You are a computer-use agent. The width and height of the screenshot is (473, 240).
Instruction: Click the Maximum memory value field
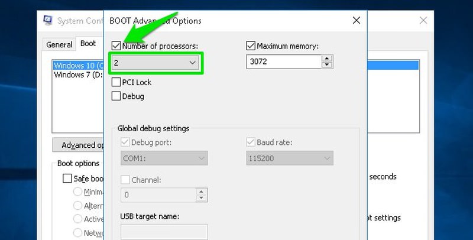[x=284, y=62]
